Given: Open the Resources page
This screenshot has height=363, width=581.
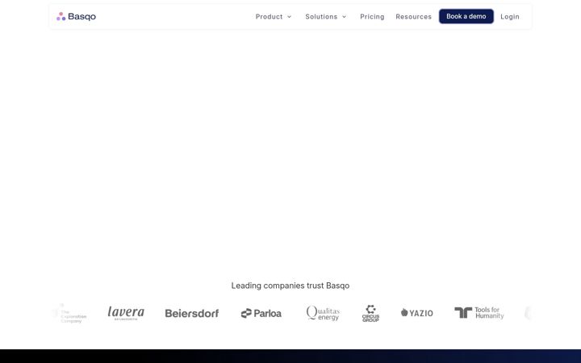Looking at the screenshot, I should 413,17.
